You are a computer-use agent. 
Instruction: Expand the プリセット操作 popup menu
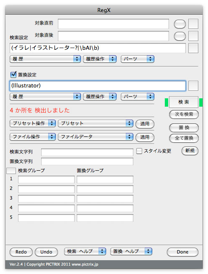coord(33,123)
